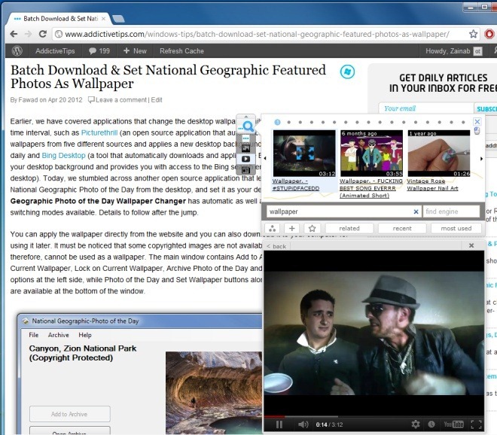Bookmark this page with the star
This screenshot has width=497, height=435.
473,34
